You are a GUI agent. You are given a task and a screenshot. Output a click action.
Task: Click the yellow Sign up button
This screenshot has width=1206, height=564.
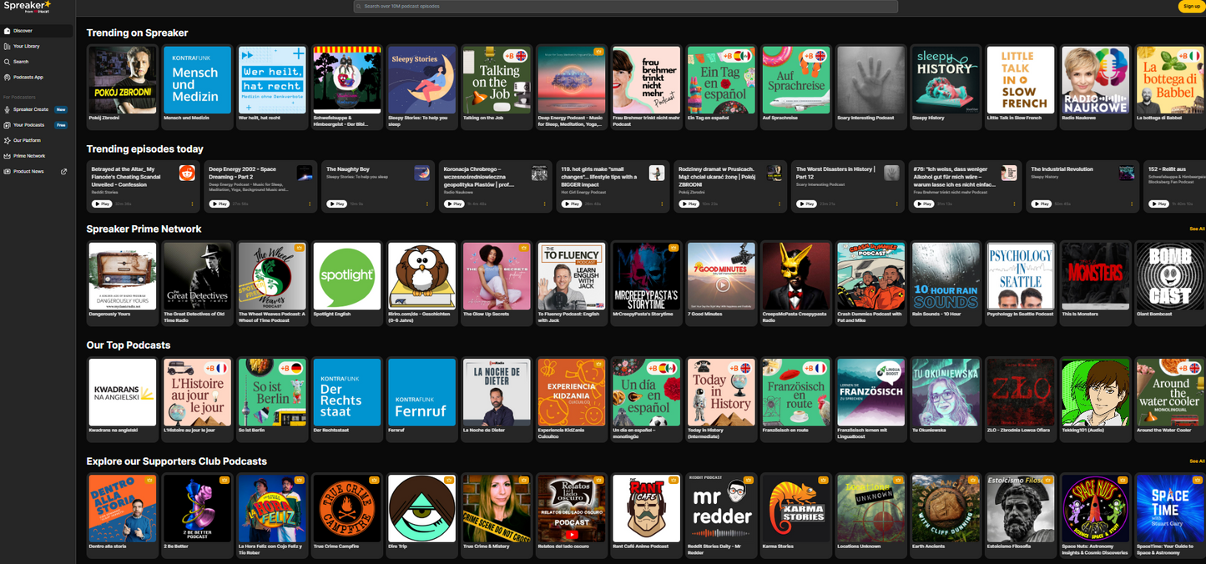(x=1191, y=7)
